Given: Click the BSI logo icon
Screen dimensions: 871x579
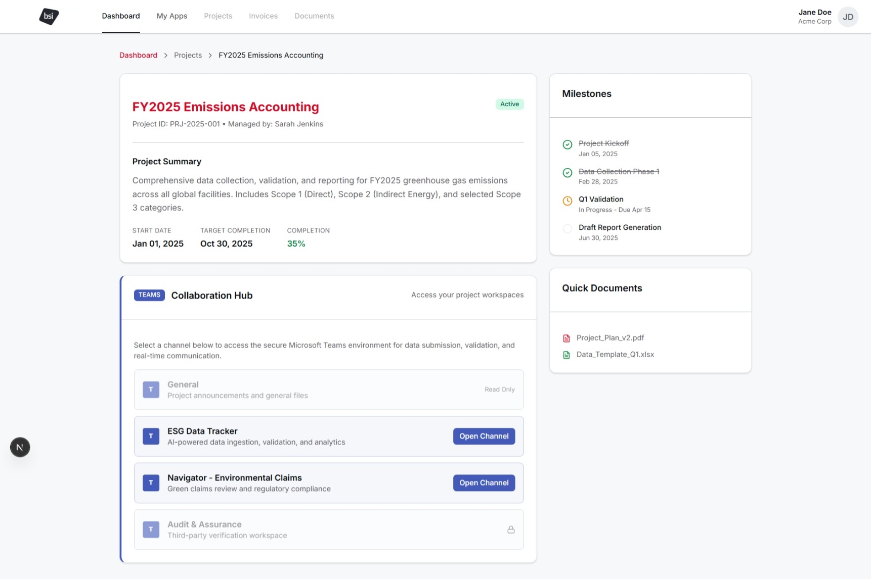Looking at the screenshot, I should pos(49,16).
